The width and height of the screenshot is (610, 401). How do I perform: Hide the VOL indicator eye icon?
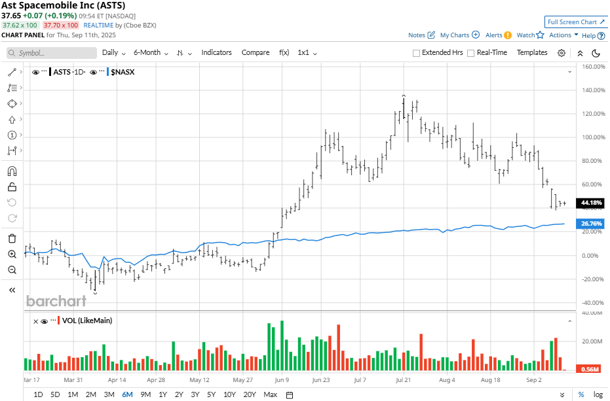click(45, 321)
